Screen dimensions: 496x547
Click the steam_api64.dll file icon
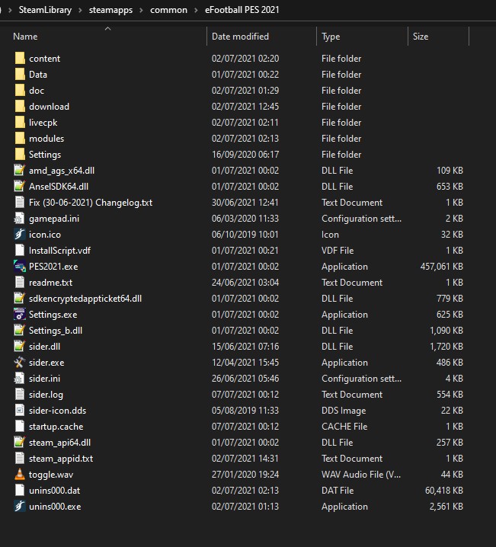coord(20,443)
